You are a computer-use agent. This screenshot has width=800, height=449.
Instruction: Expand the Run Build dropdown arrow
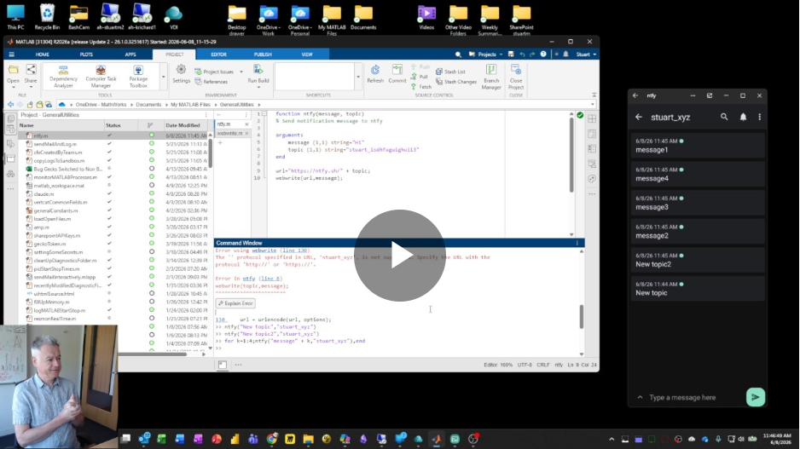[x=258, y=87]
